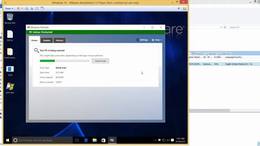Click the taskbar clock showing 9:41 AM
260x146 pixels.
click(180, 140)
